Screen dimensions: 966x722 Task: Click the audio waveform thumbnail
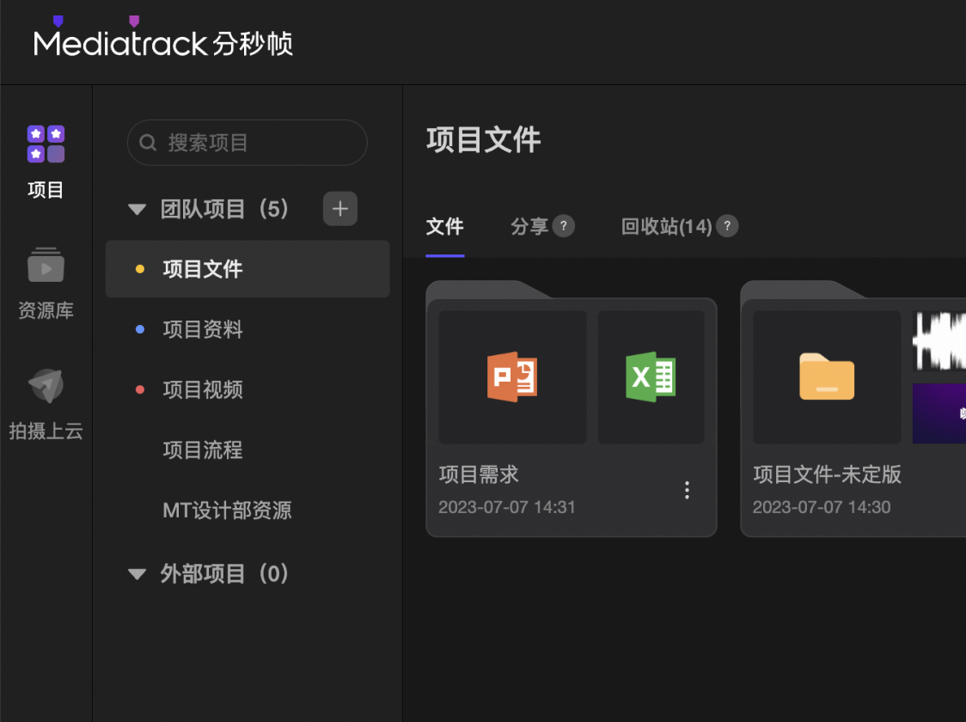pyautogui.click(x=938, y=340)
